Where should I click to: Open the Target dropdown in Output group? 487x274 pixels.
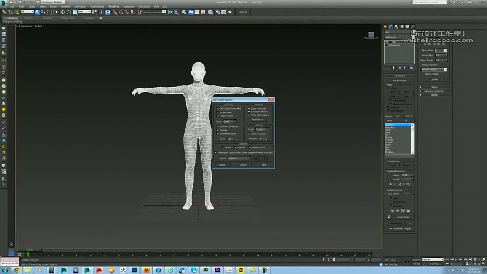pyautogui.click(x=262, y=129)
